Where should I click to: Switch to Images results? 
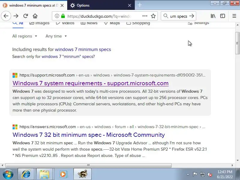[39, 23]
